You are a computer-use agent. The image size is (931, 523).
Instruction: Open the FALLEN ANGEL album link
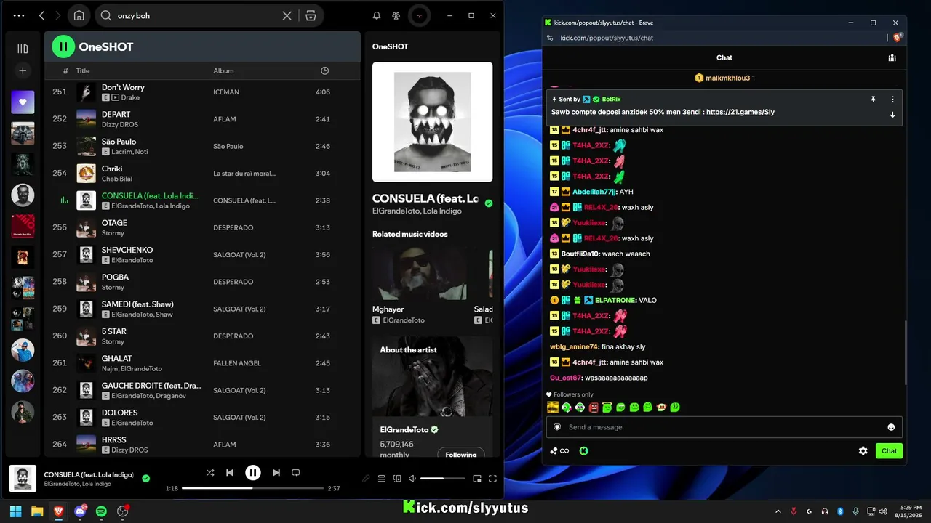(x=237, y=363)
